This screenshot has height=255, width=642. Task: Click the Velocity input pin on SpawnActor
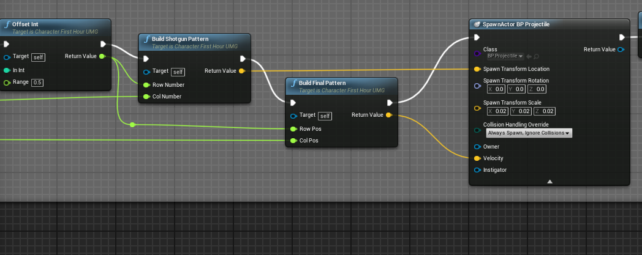coord(477,158)
